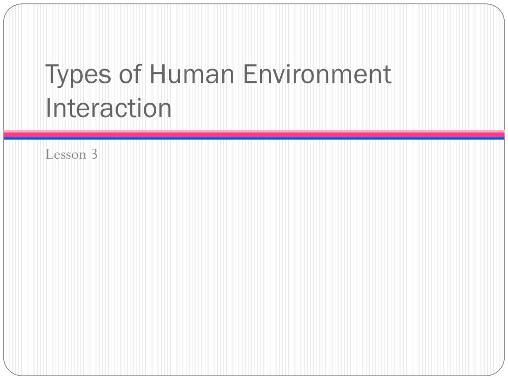
Task: Click the capital "I" in "Interaction"
Action: point(48,108)
